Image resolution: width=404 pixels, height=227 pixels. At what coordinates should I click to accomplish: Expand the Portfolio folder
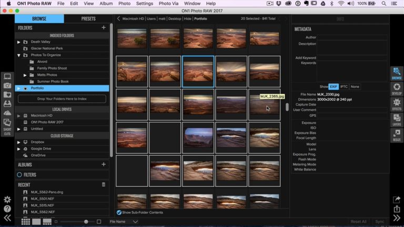19,88
